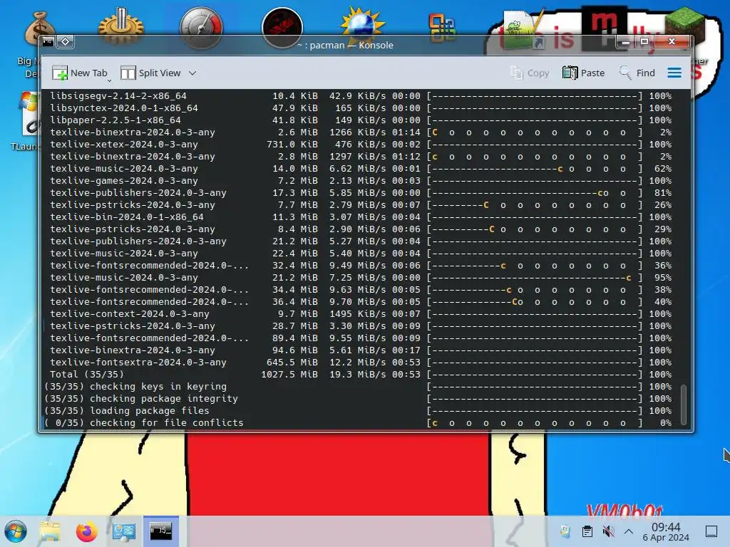
Task: Launch Firefox from the taskbar
Action: [x=86, y=531]
